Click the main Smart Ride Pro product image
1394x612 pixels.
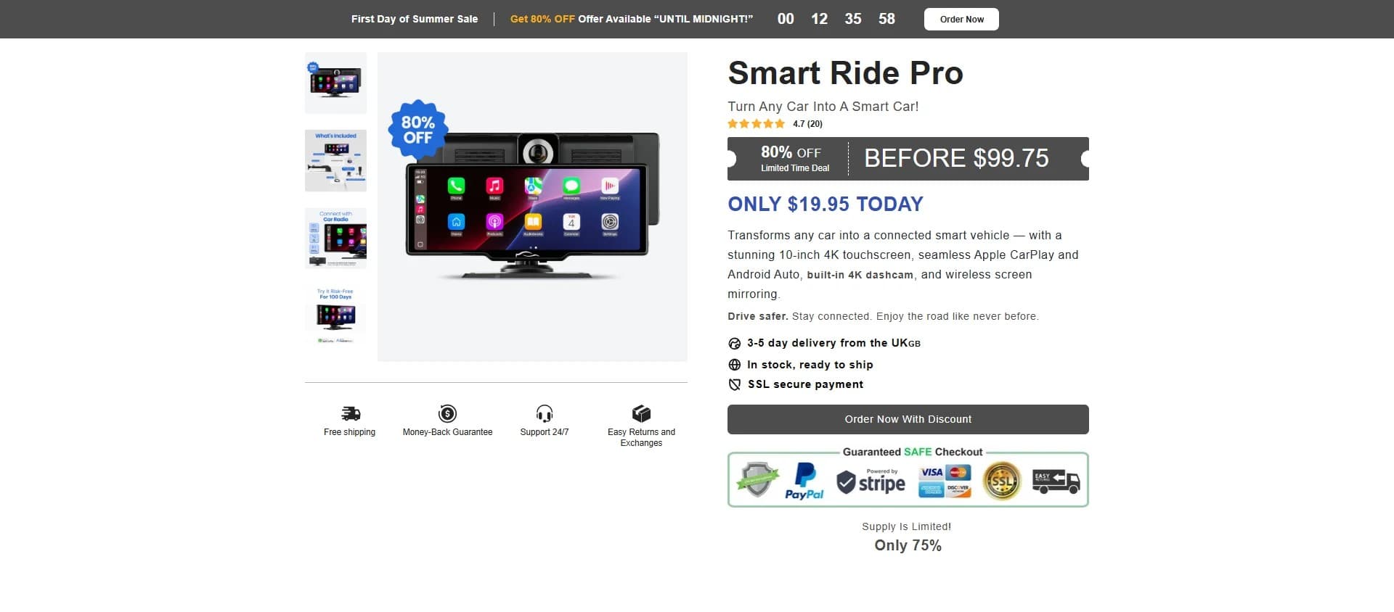click(x=532, y=207)
